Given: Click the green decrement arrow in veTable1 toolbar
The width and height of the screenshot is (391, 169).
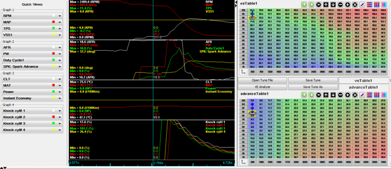Looking at the screenshot, I should click(311, 5).
